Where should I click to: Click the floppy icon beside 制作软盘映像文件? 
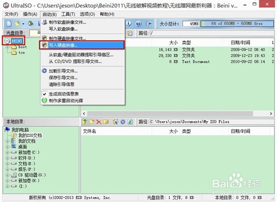(x=44, y=22)
